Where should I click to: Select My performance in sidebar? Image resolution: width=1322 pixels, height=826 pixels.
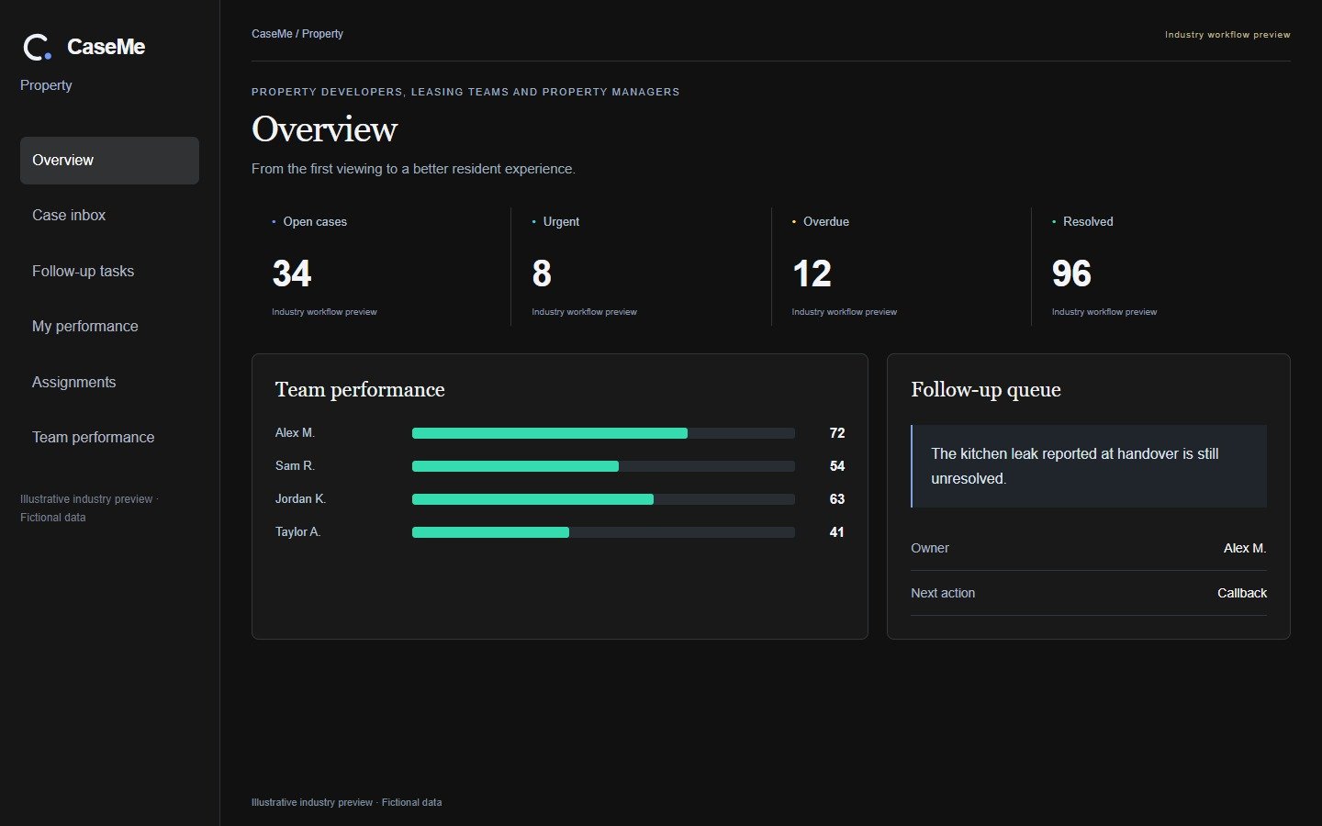109,327
